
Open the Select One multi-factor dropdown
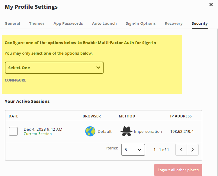(x=54, y=68)
